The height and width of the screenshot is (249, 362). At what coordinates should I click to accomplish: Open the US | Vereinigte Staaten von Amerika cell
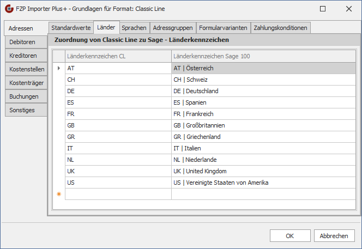pyautogui.click(x=263, y=183)
